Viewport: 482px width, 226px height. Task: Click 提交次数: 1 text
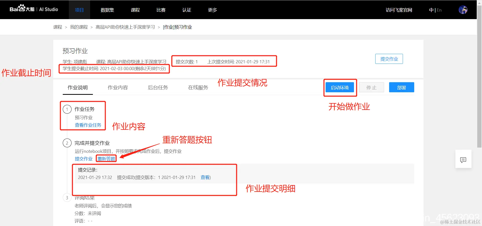[x=187, y=62]
